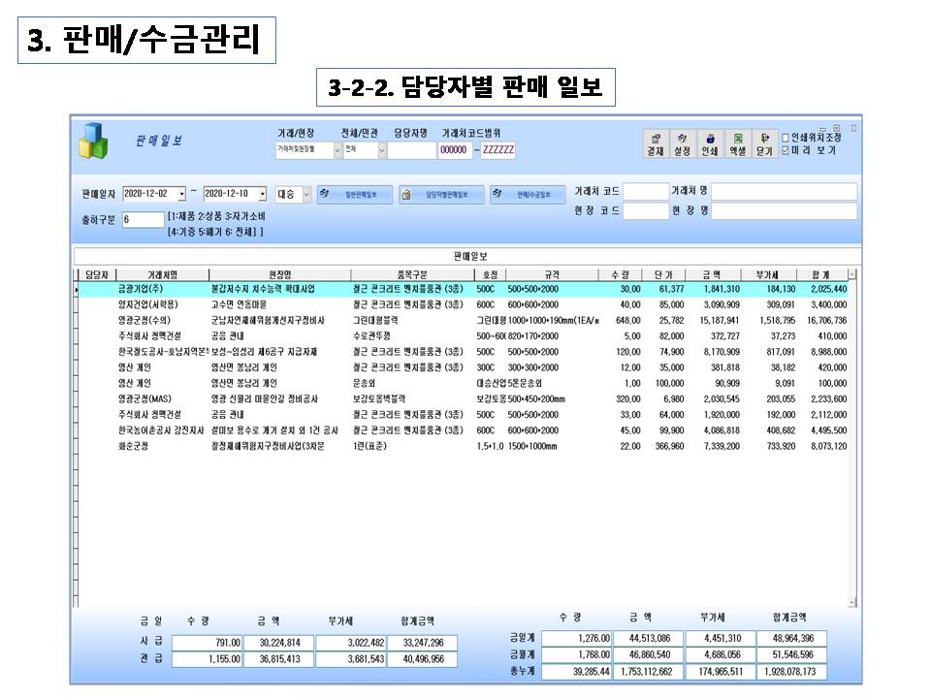Image resolution: width=931 pixels, height=698 pixels.
Task: Export with the 엑셀 (Excel) icon
Action: (x=737, y=143)
